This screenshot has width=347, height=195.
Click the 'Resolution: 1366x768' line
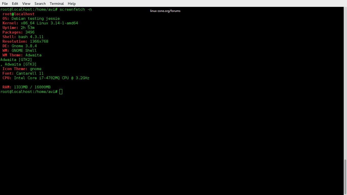tap(25, 41)
